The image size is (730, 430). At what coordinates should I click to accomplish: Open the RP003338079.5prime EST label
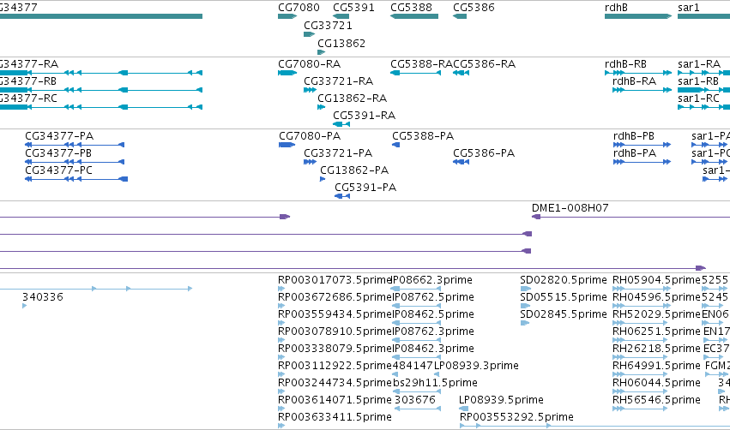tap(335, 349)
